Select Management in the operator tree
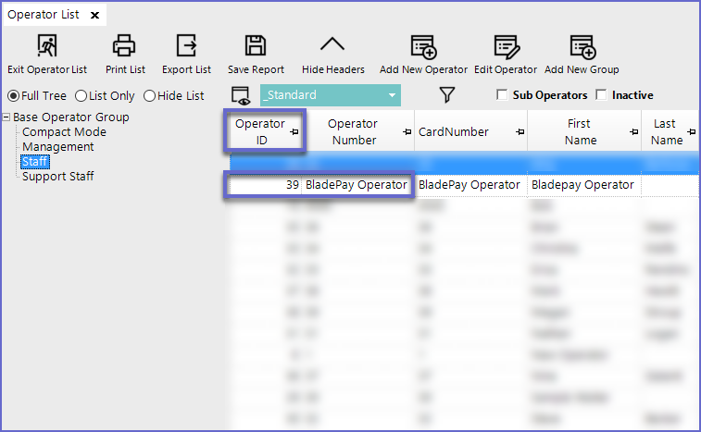 click(57, 147)
